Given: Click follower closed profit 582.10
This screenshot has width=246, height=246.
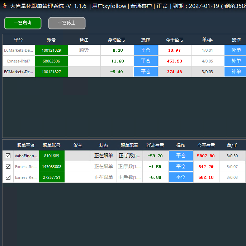Looking at the screenshot, I should click(206, 177).
